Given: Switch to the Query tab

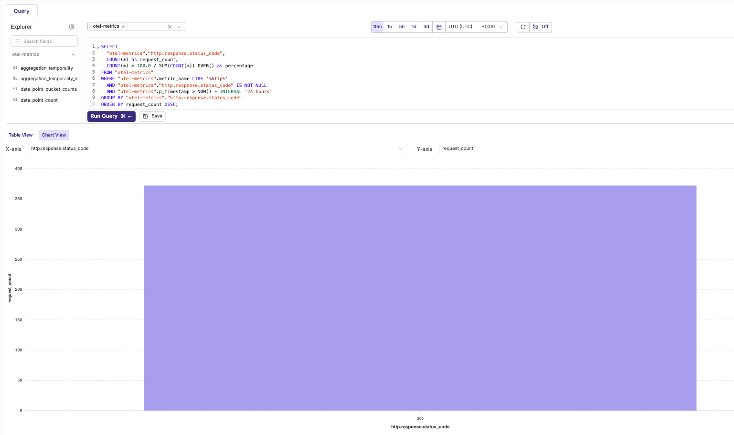Looking at the screenshot, I should tap(21, 11).
